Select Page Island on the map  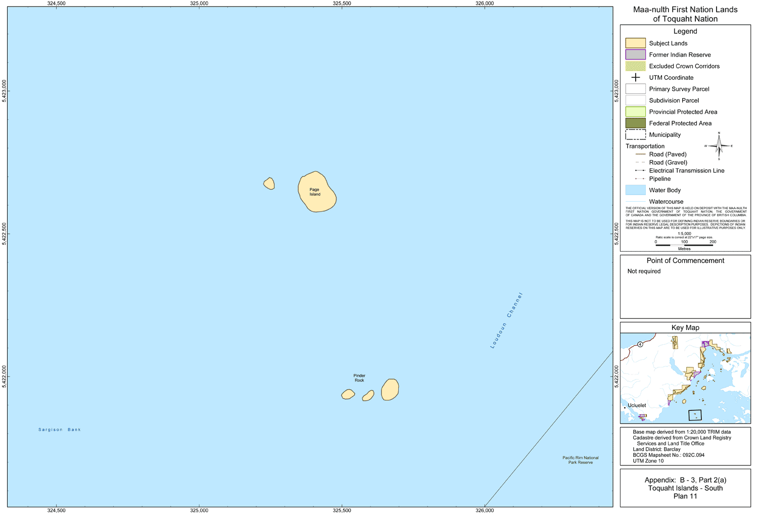point(316,192)
